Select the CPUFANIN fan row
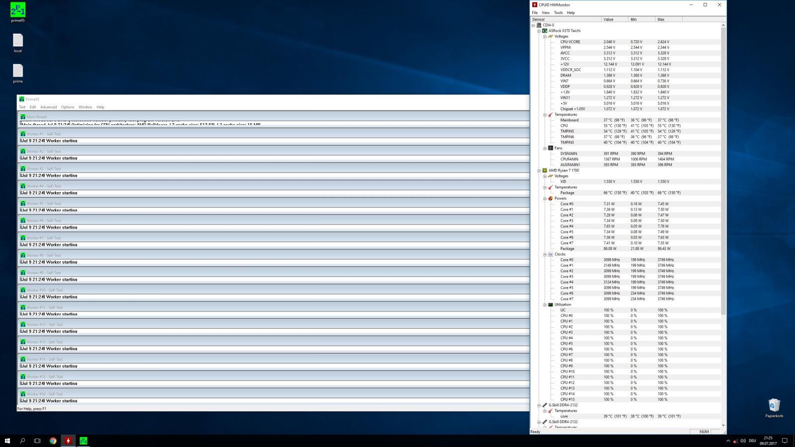 [626, 159]
